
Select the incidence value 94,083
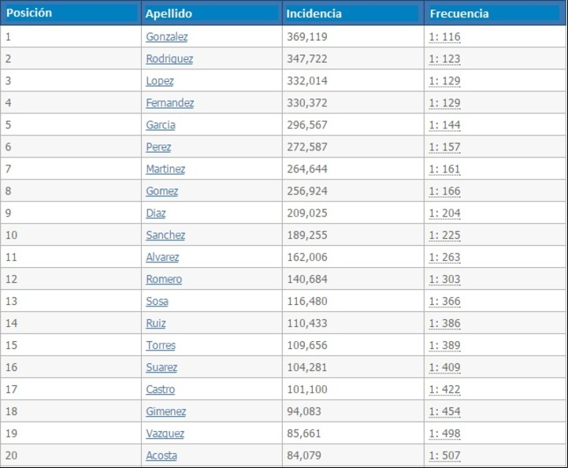(x=304, y=411)
